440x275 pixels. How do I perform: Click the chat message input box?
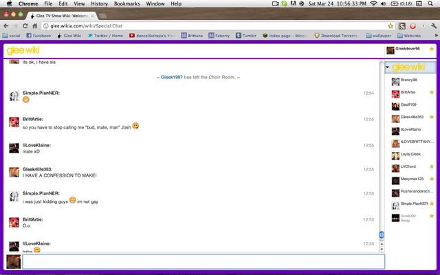[203, 261]
